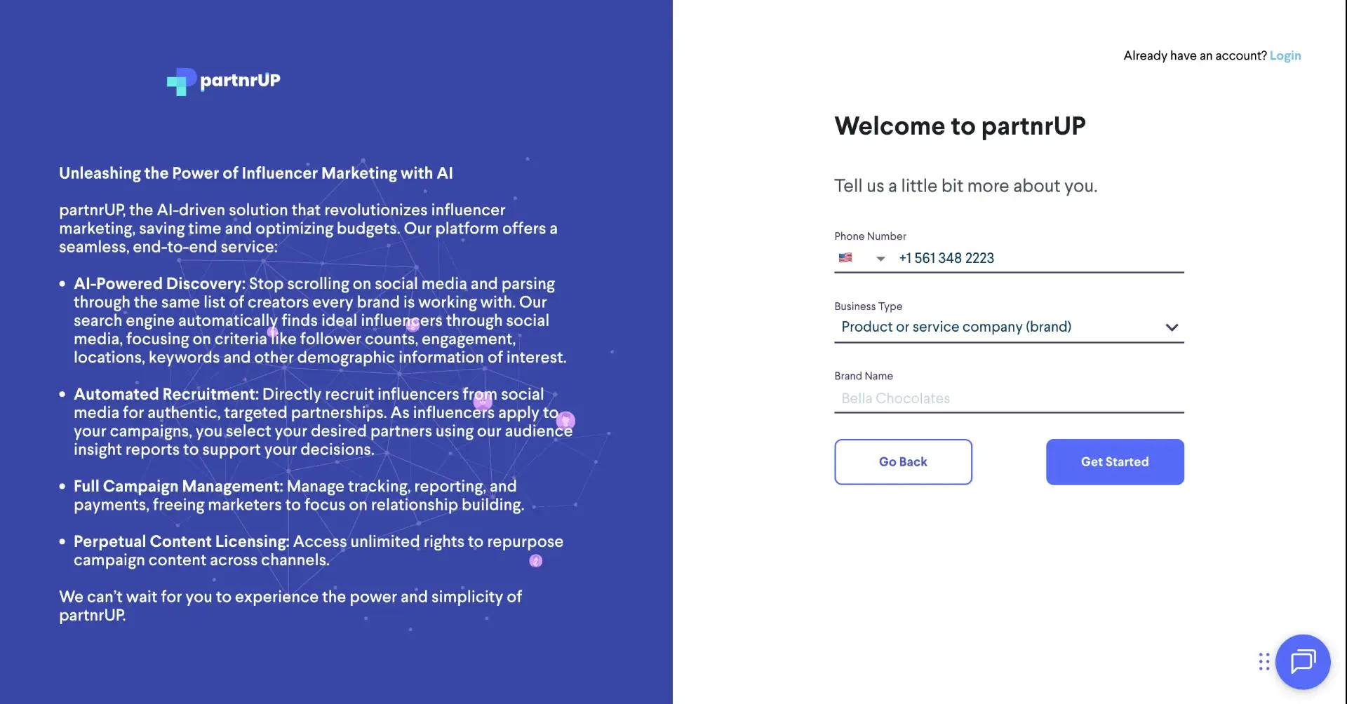Select the phone number +1 561 348 2223
1347x704 pixels.
pyautogui.click(x=946, y=258)
